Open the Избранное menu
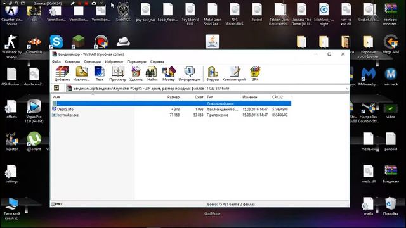Image resolution: width=406 pixels, height=228 pixels. (114, 62)
